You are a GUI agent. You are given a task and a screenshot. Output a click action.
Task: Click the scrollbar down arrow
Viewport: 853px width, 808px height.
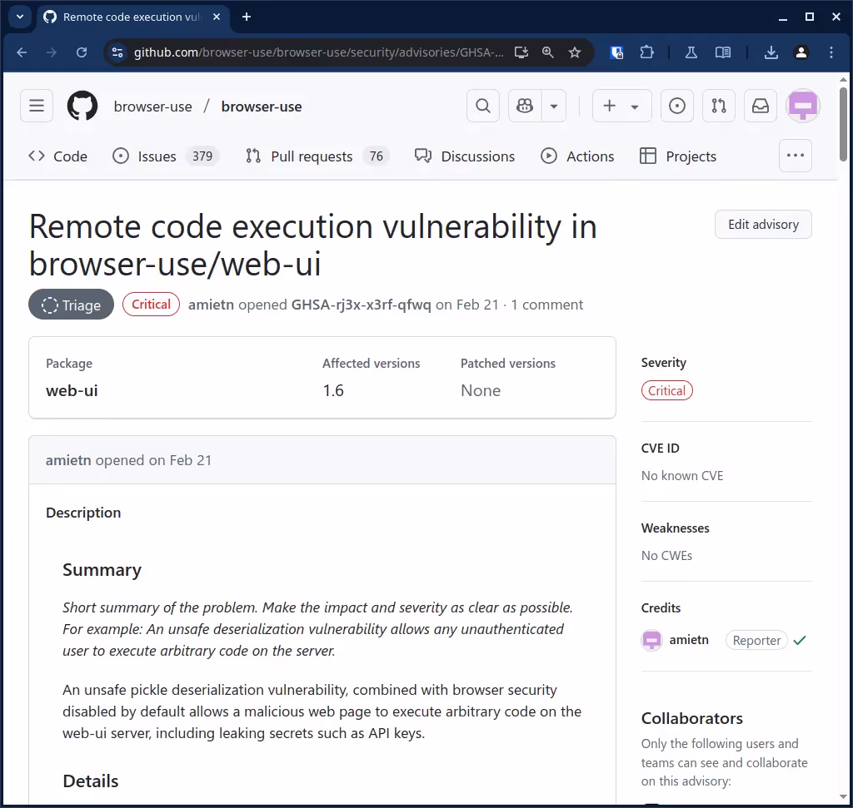point(843,796)
